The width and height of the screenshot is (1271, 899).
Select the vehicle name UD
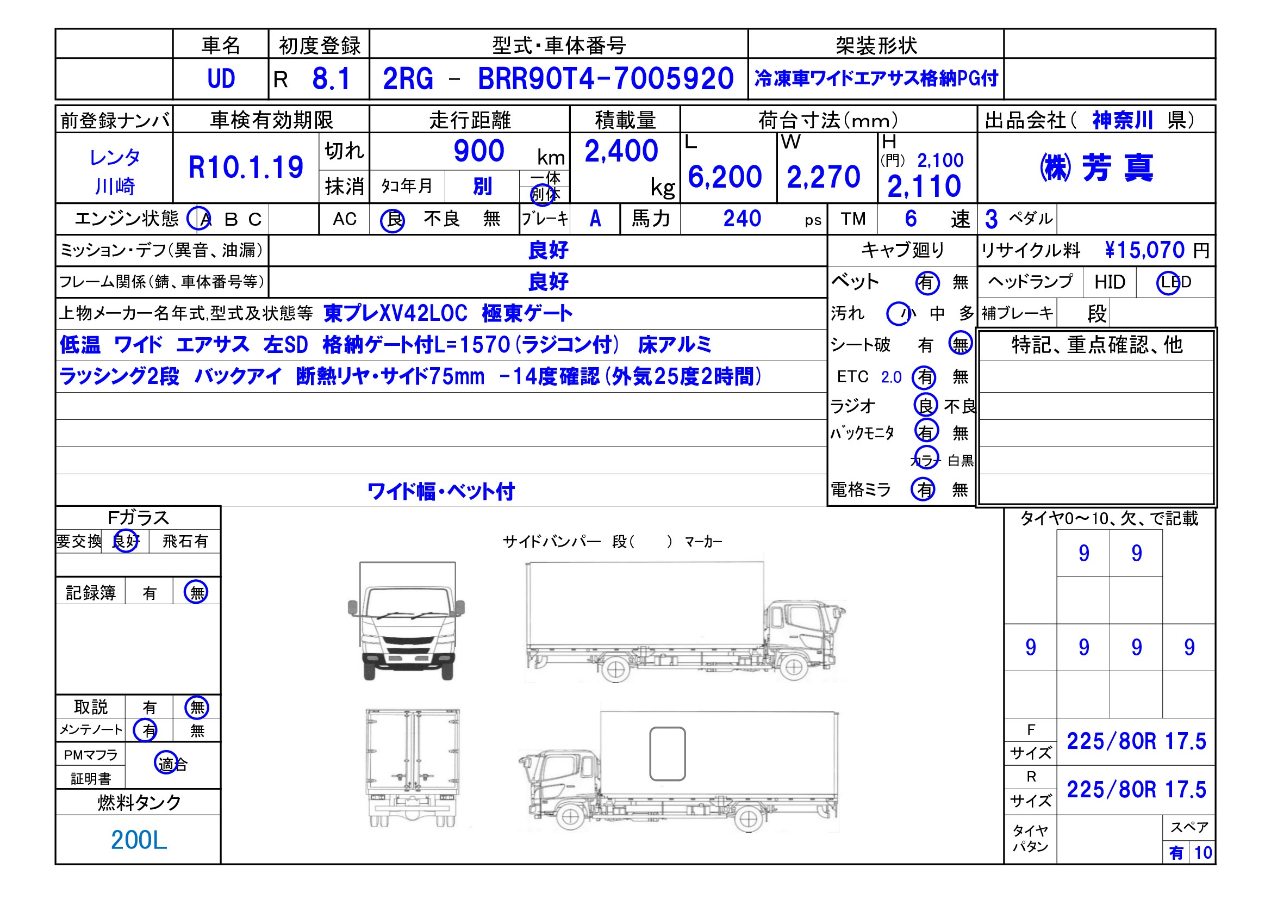point(221,78)
